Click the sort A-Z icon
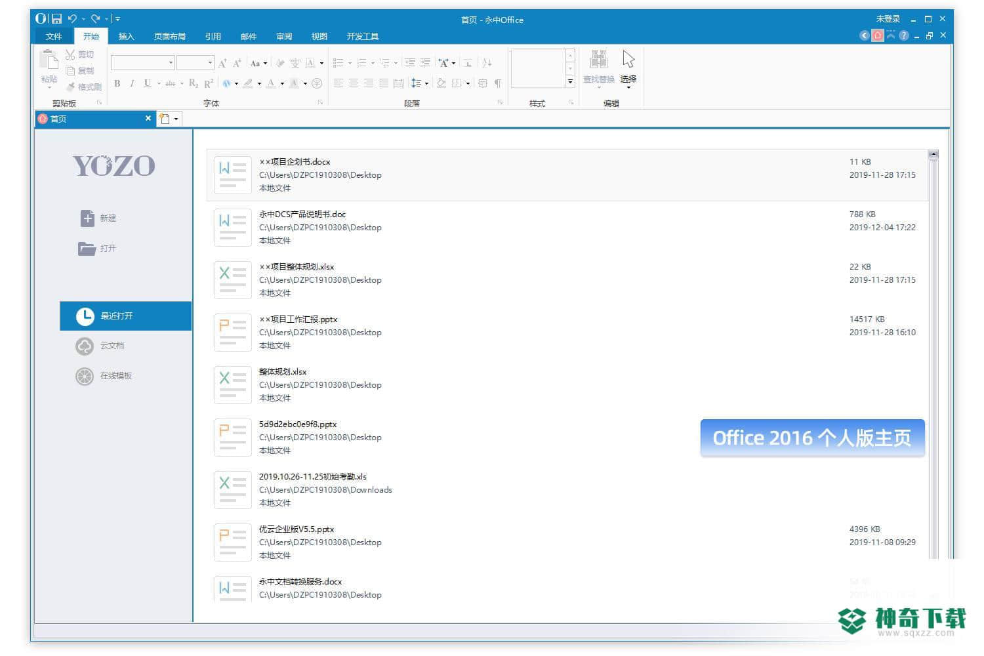Screen dimensions: 984x656 (487, 63)
